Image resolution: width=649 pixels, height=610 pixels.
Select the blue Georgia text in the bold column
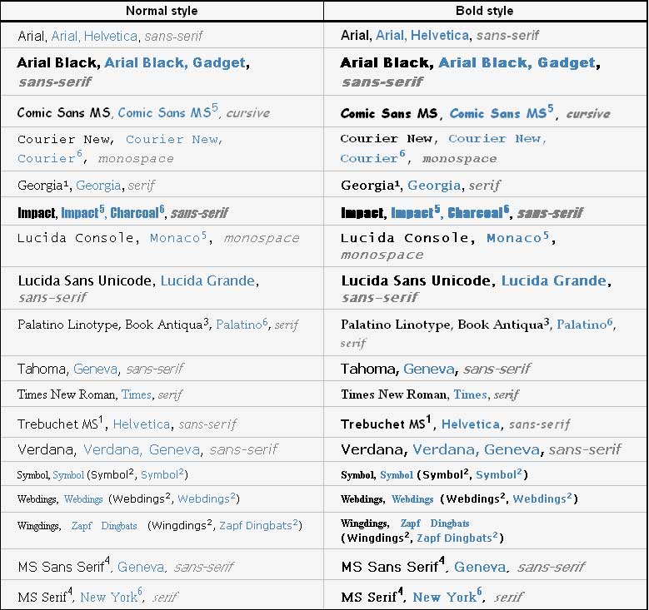pyautogui.click(x=434, y=186)
